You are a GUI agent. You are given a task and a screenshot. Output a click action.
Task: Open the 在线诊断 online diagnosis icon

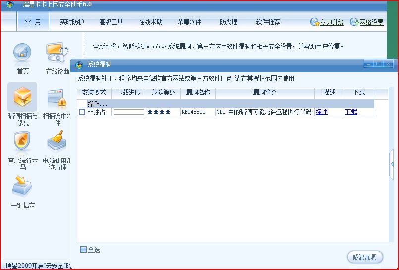pos(57,52)
